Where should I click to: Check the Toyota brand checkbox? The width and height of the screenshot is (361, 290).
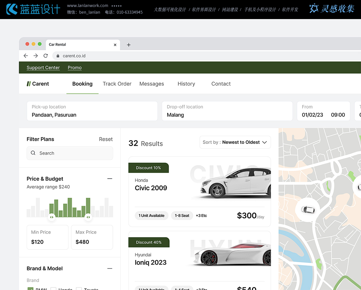79,289
